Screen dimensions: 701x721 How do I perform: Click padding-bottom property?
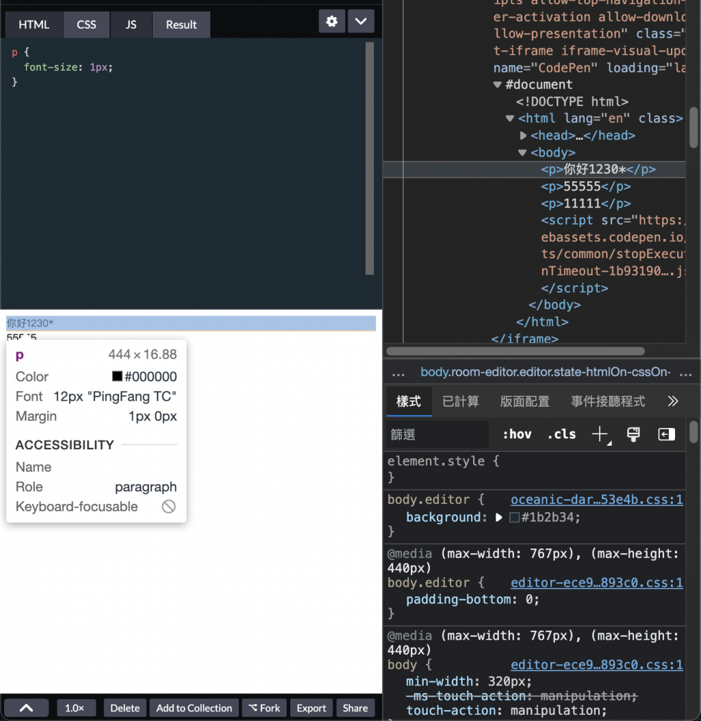point(458,600)
